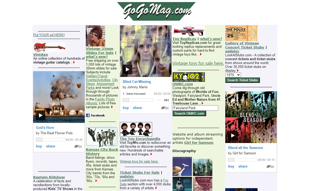Screen dimensions: 310x191
Task: Open God's Horn title link
Action: tap(45, 128)
